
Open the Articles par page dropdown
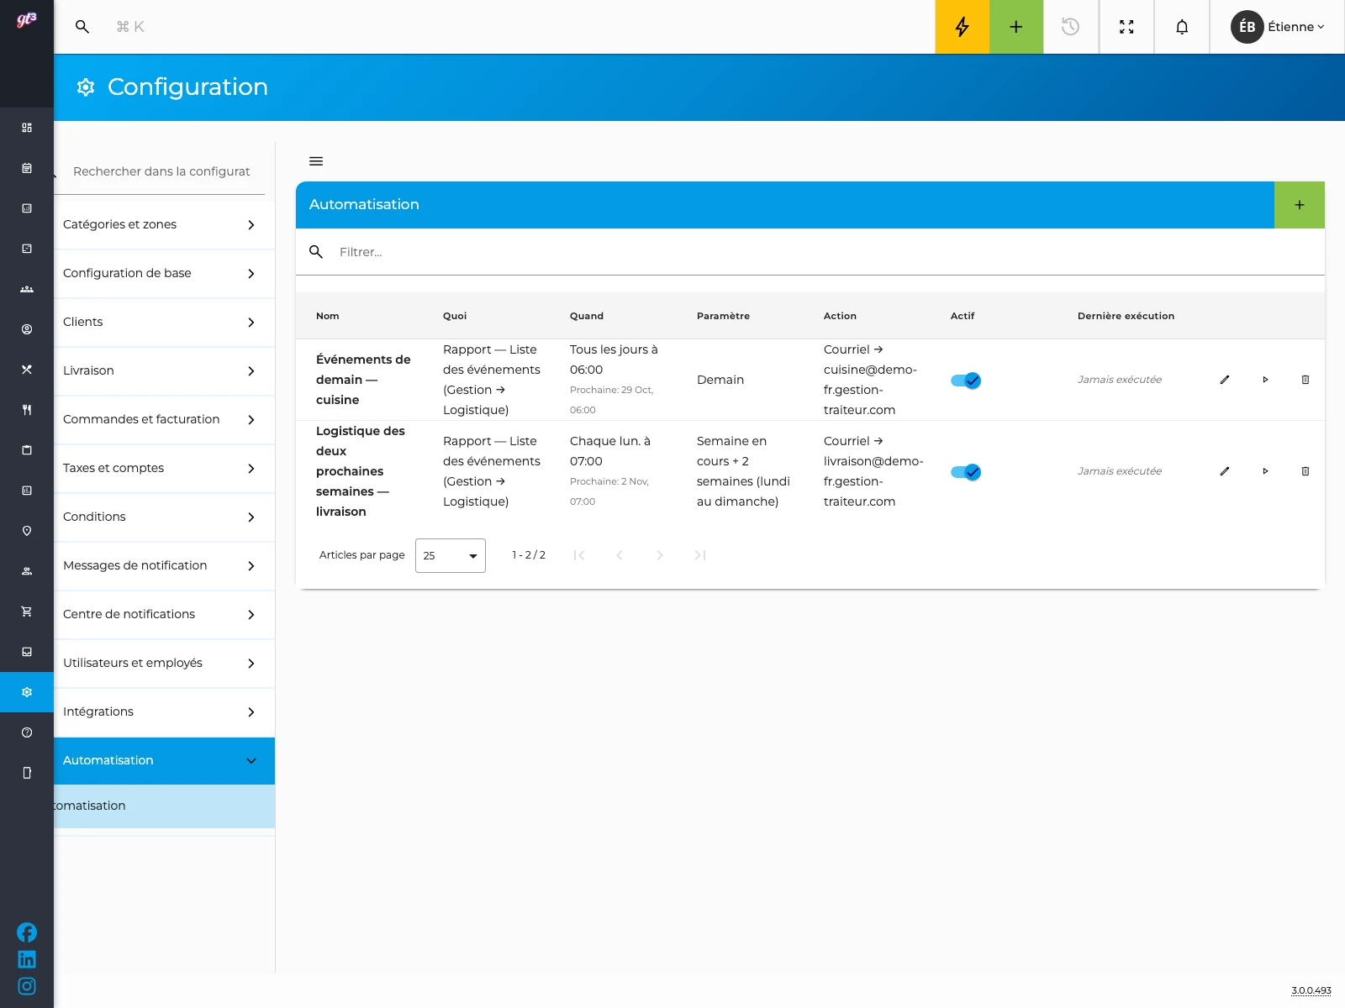[x=451, y=555]
